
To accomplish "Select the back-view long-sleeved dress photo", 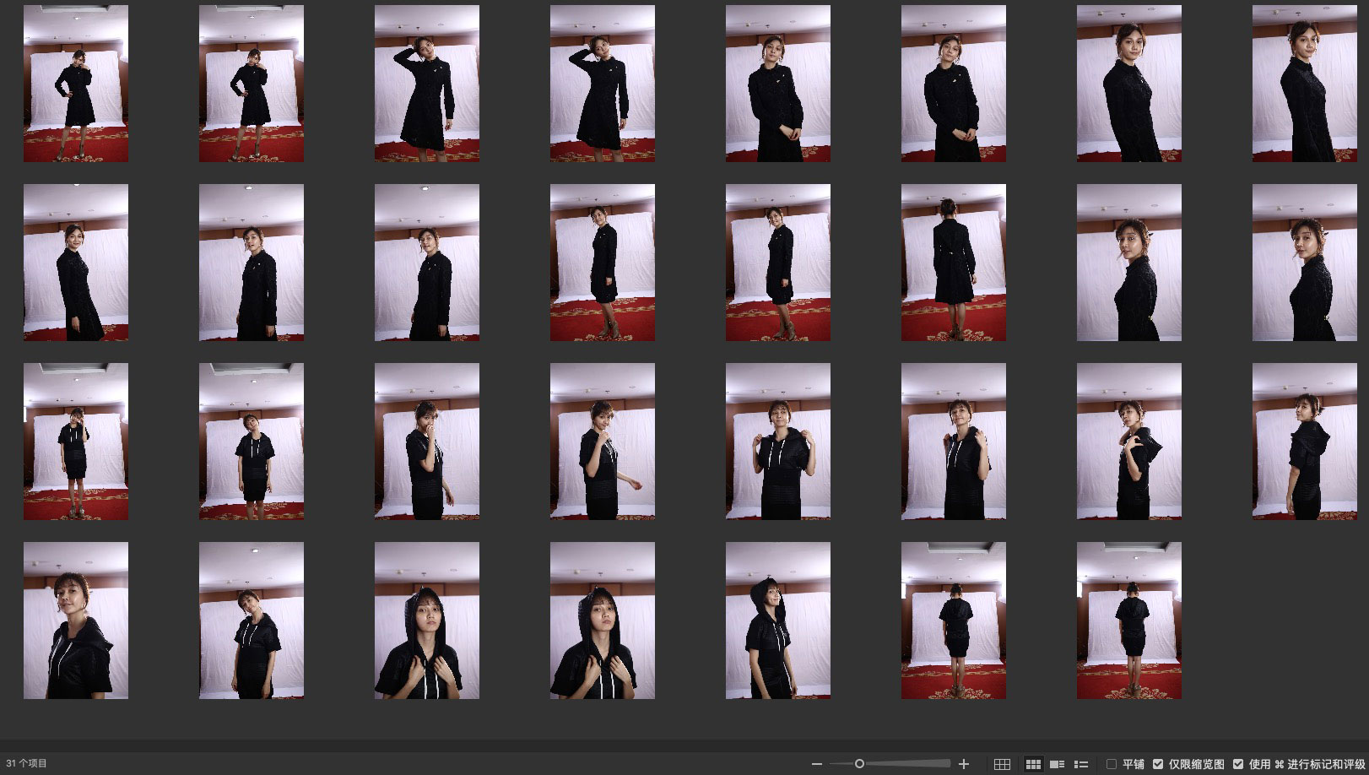I will pos(953,263).
